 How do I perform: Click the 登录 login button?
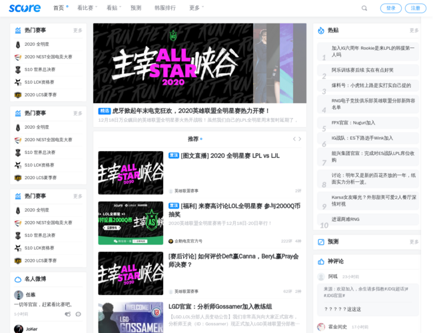click(x=391, y=8)
